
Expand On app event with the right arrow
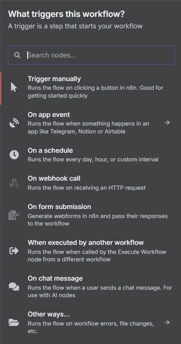[x=167, y=122]
